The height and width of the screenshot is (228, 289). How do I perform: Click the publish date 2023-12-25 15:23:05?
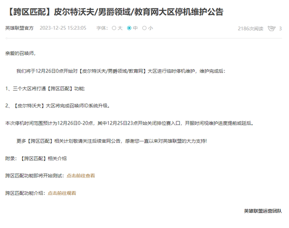point(63,28)
